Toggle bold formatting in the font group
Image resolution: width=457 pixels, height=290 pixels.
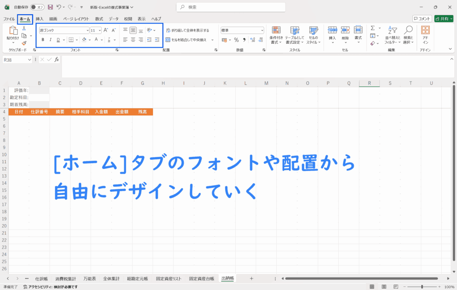43,40
